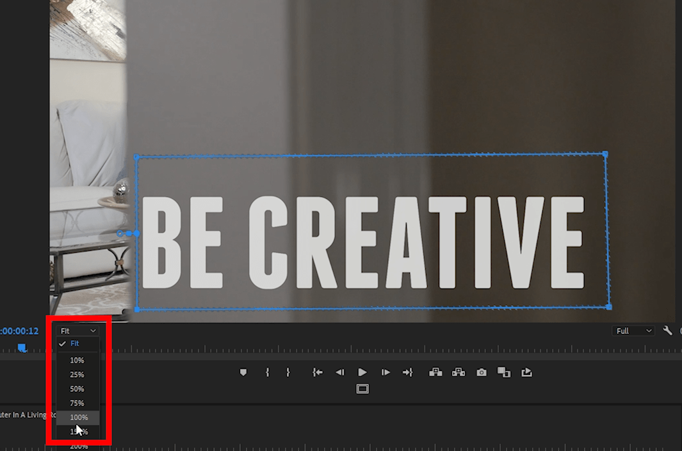Open the zoom level Fit dropdown

77,330
